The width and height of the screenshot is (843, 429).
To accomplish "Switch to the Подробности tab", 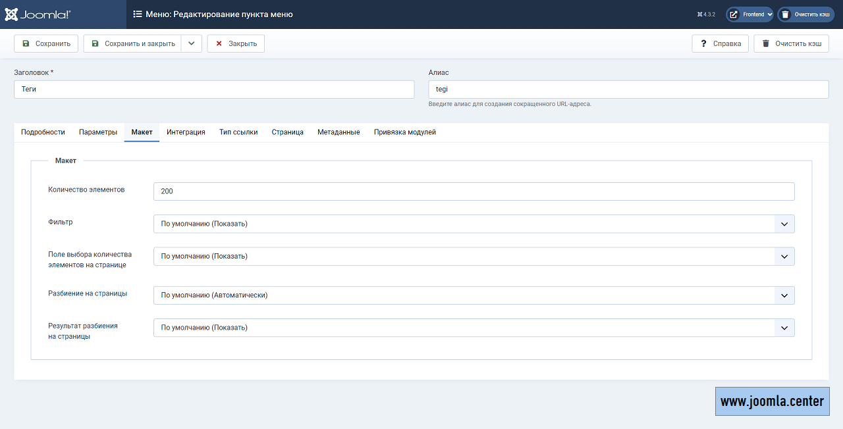I will [43, 132].
